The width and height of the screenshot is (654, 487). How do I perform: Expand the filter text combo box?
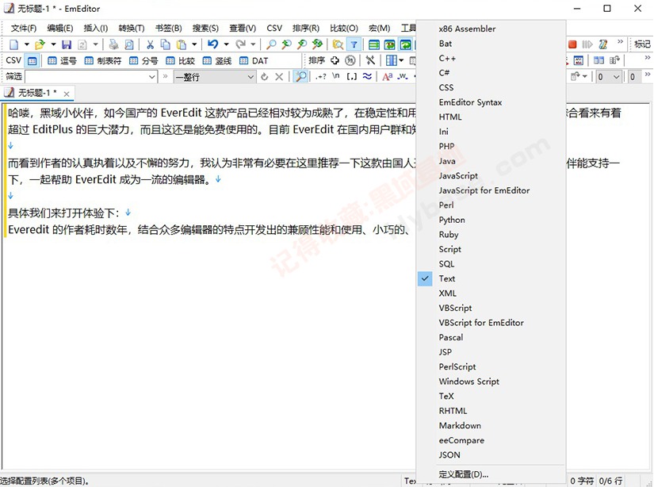click(x=152, y=77)
